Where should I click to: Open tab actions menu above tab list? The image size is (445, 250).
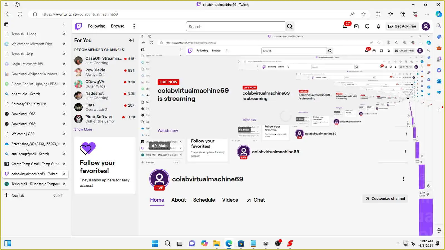pyautogui.click(x=7, y=24)
